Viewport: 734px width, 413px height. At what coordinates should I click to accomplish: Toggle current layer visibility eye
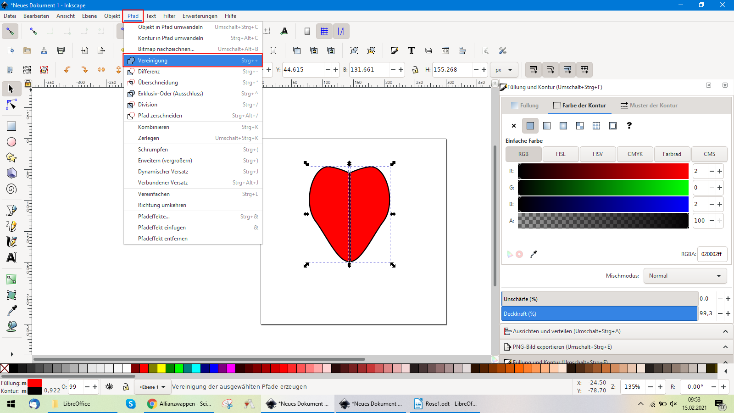coord(109,387)
